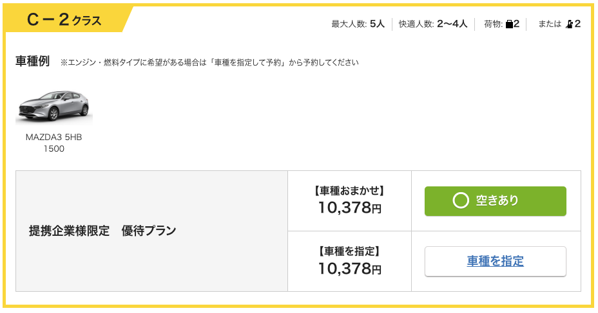Open the 車種を指定 link

pyautogui.click(x=495, y=262)
